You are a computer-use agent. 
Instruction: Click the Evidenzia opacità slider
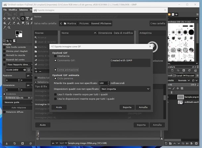[x=19, y=98]
